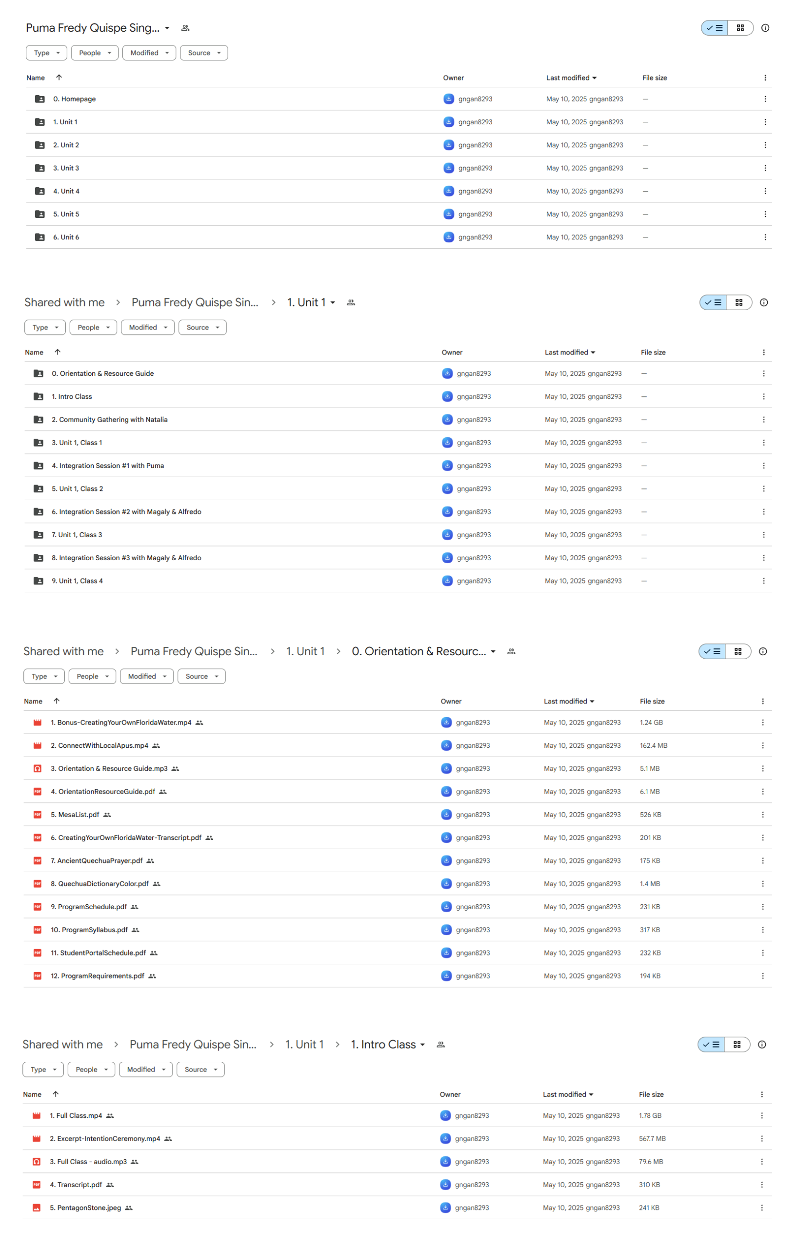Click shared-people icon next to Puma Fredy Quispe Sing... title
The width and height of the screenshot is (799, 1248).
point(185,28)
